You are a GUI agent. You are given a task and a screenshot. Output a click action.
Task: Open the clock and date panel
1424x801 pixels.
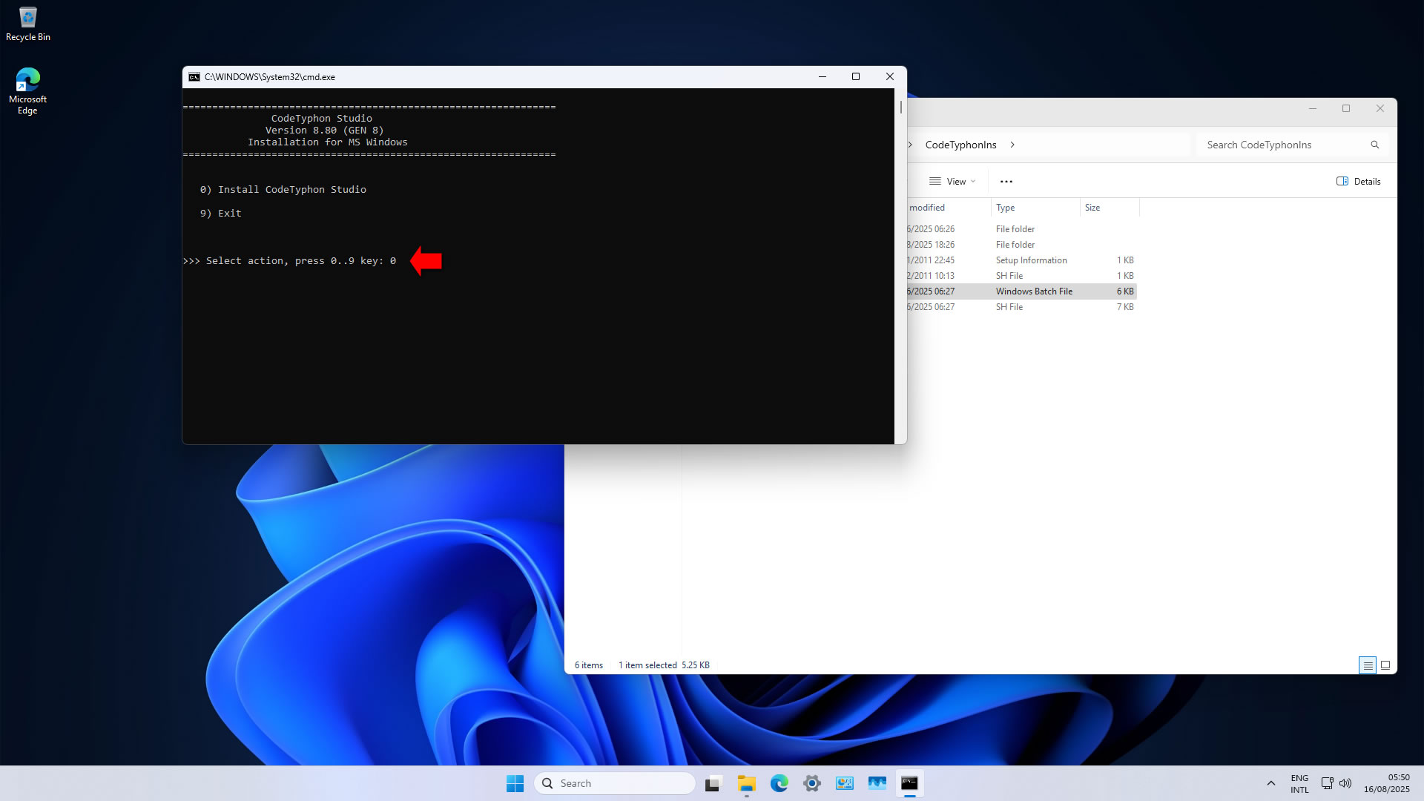pyautogui.click(x=1386, y=783)
